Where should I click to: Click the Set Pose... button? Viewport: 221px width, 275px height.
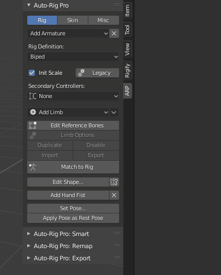click(73, 208)
